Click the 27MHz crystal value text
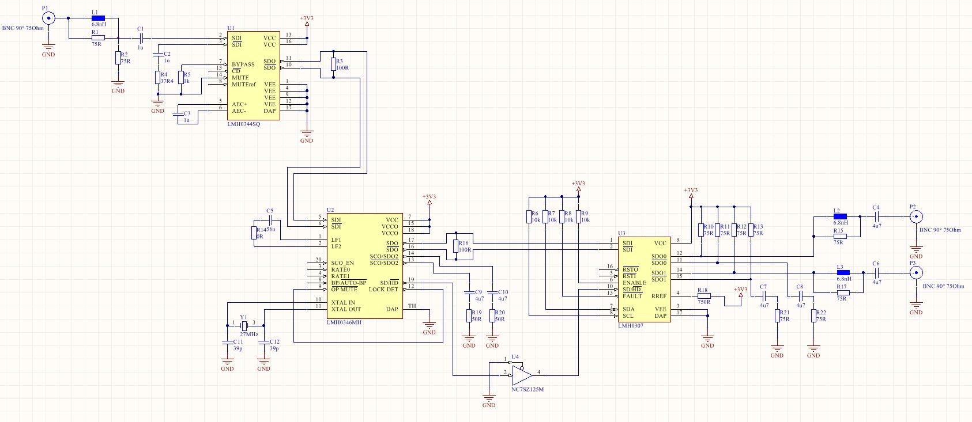The height and width of the screenshot is (422, 972). 249,334
